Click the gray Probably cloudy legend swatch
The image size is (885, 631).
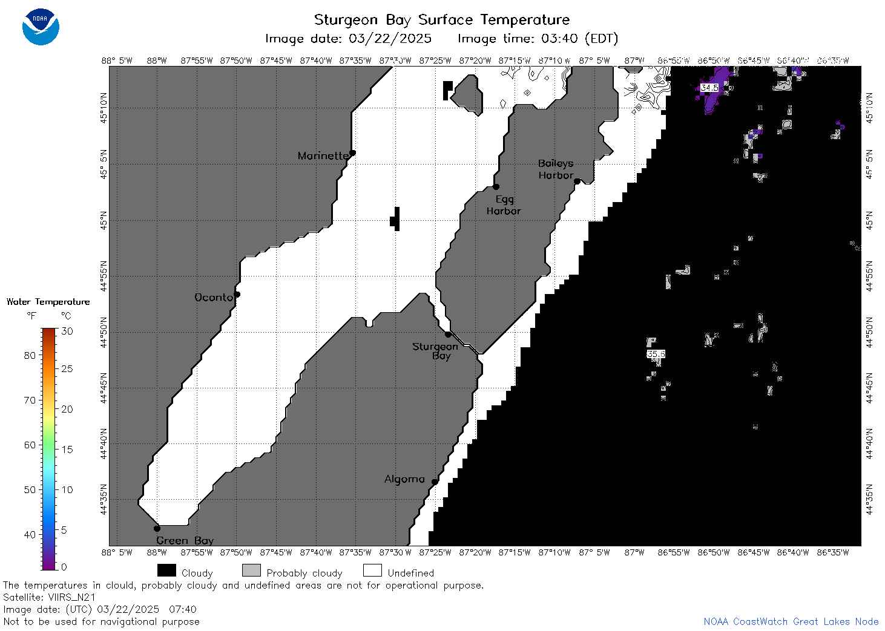(251, 571)
